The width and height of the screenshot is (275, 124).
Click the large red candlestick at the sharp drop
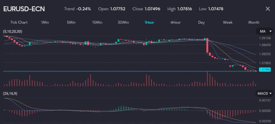point(207,46)
